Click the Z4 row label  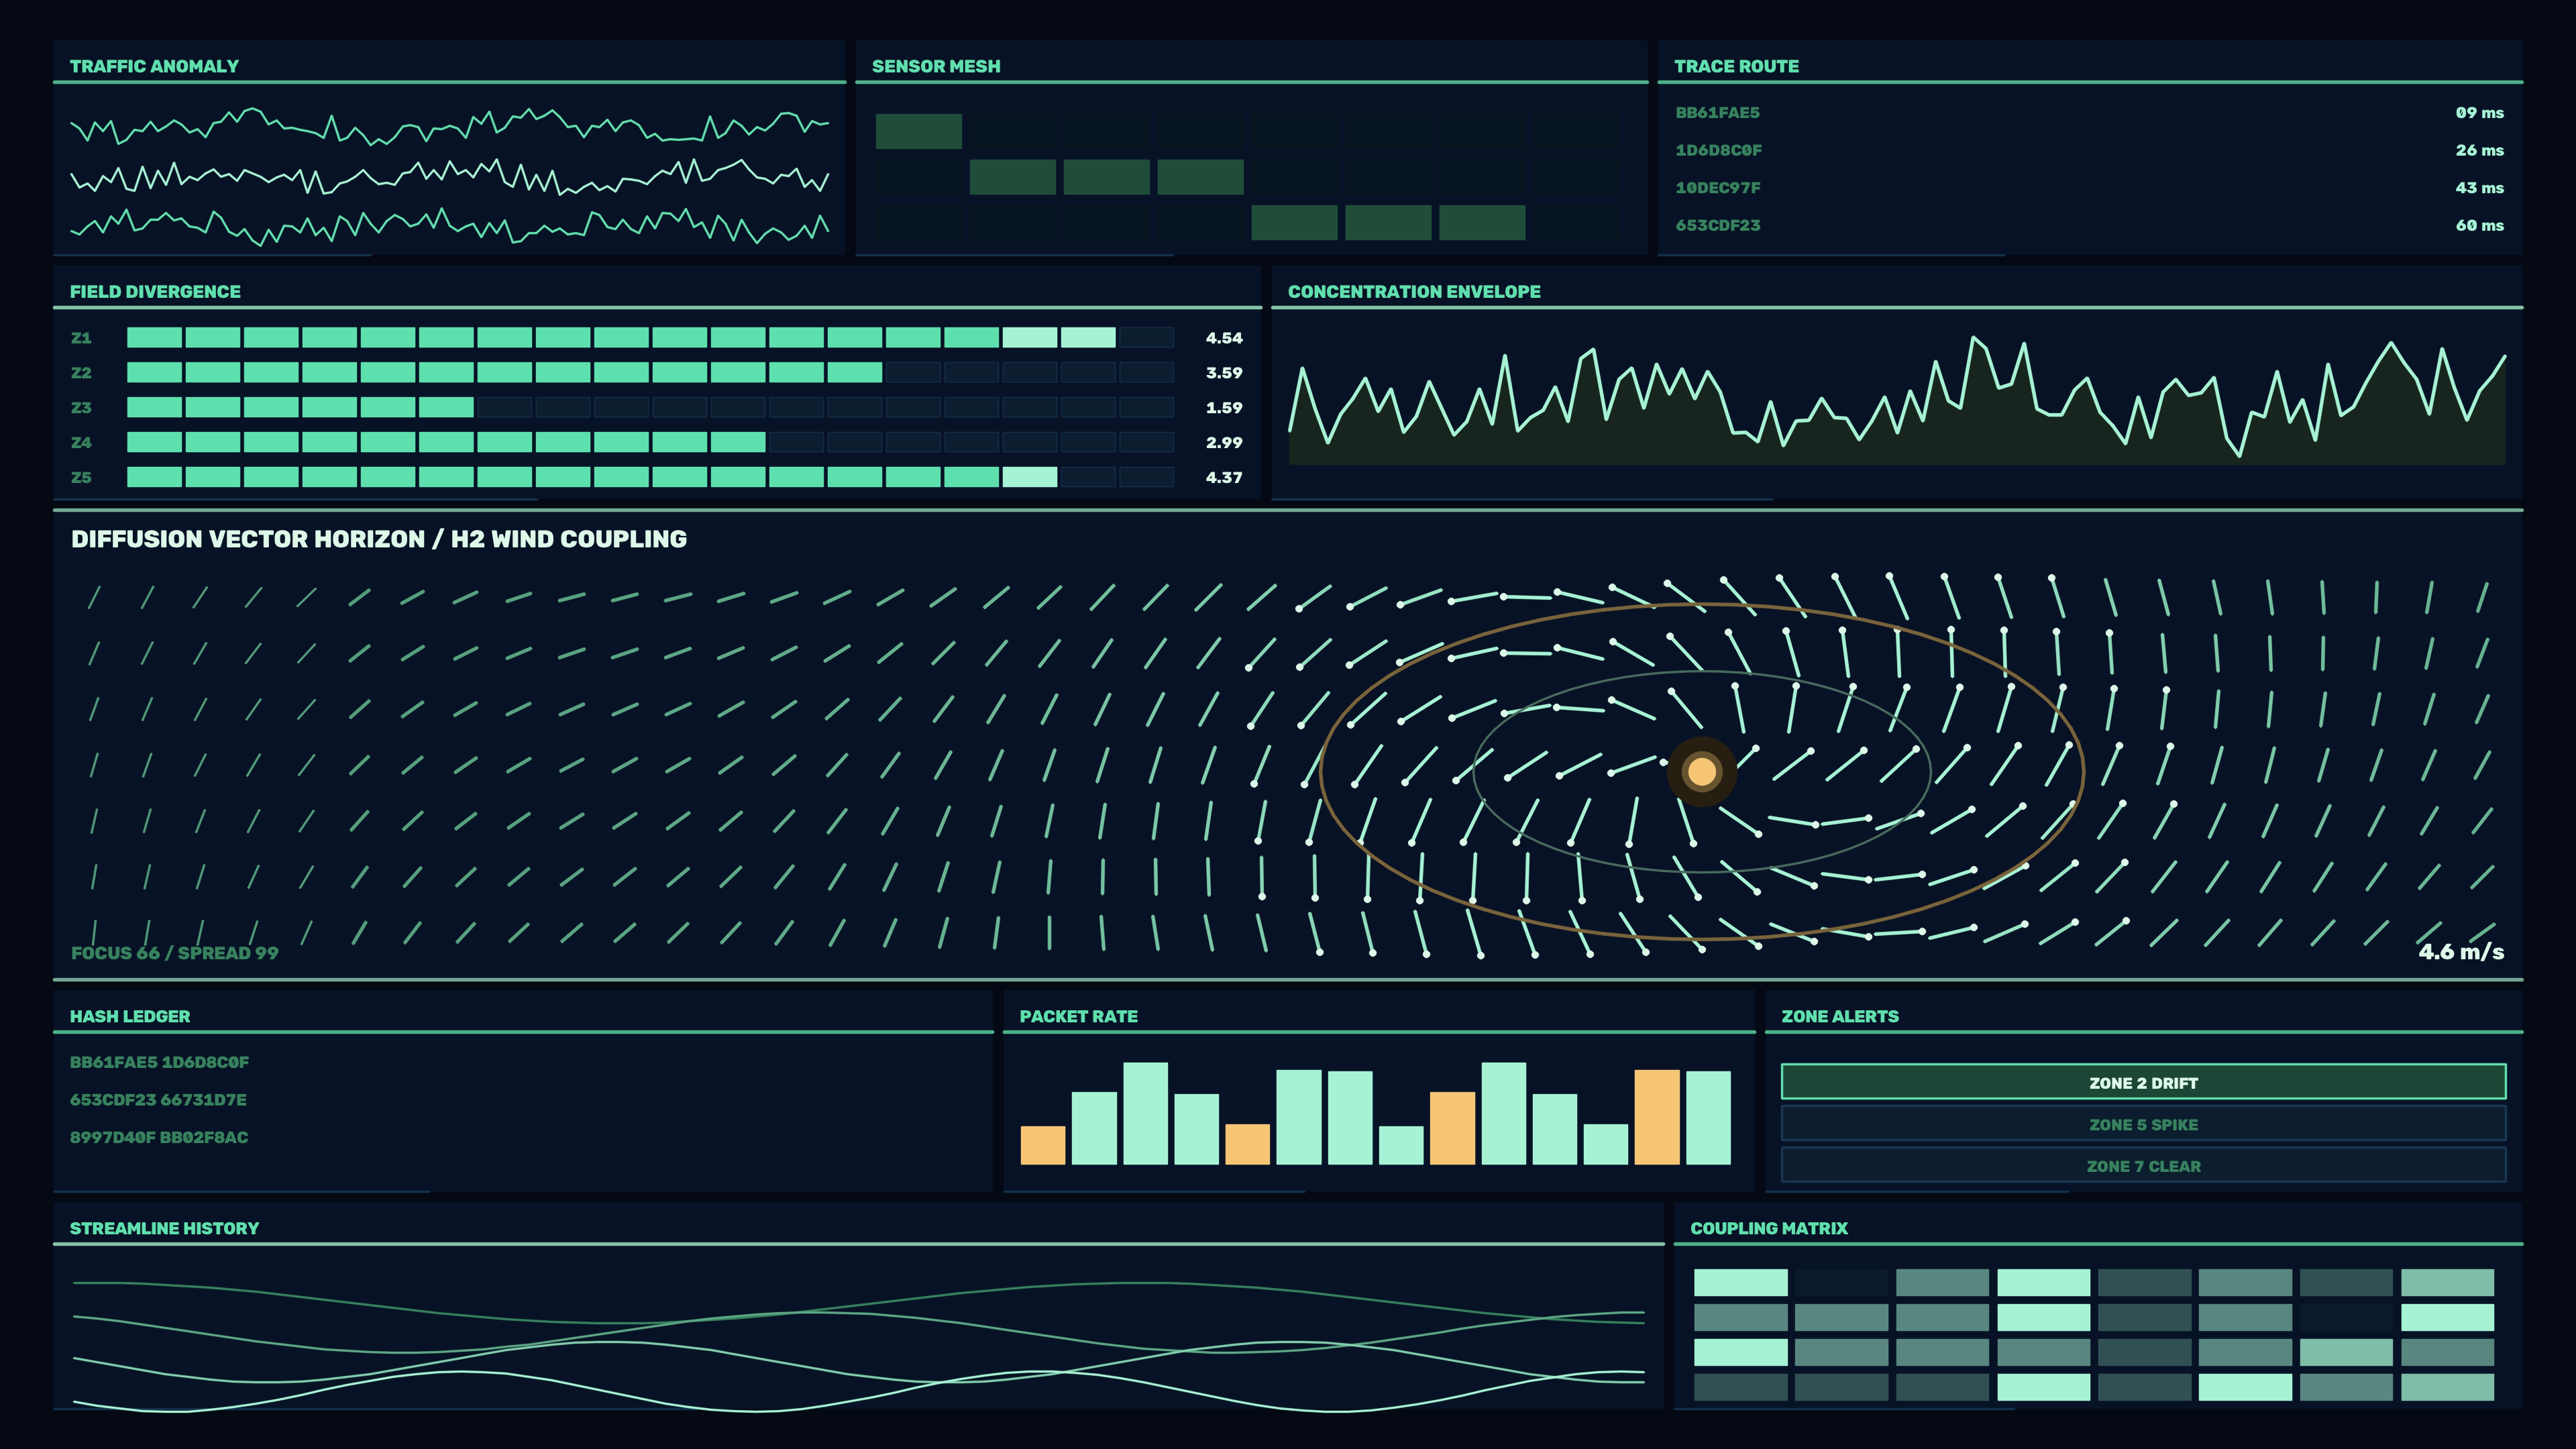pyautogui.click(x=81, y=442)
